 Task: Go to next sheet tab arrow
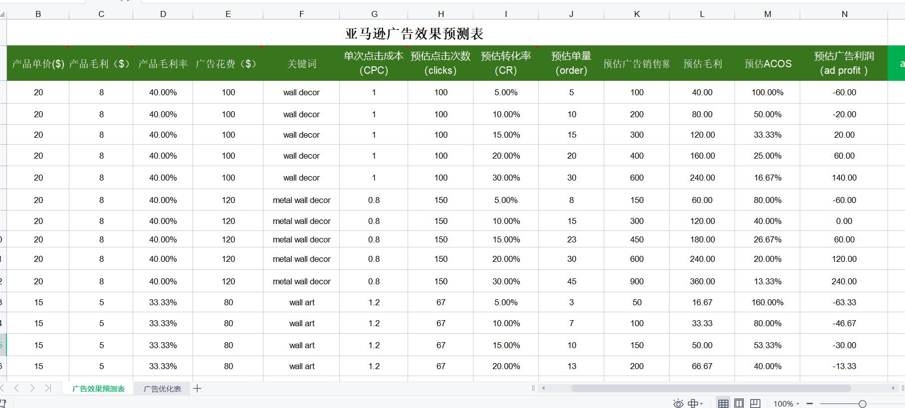(x=32, y=388)
